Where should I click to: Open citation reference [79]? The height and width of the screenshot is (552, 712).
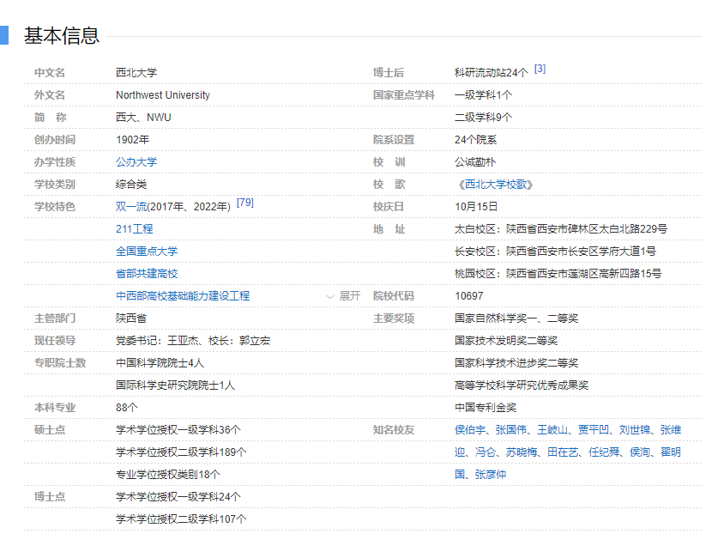click(x=244, y=203)
